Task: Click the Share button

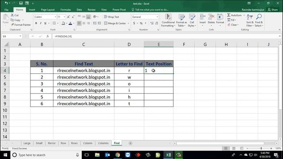Action: [272, 10]
